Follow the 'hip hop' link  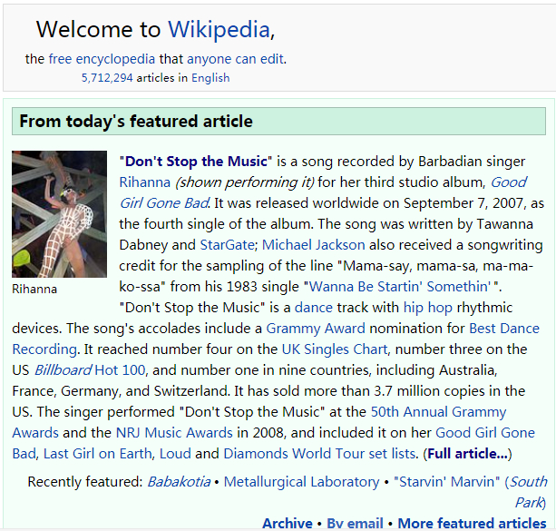click(x=428, y=308)
